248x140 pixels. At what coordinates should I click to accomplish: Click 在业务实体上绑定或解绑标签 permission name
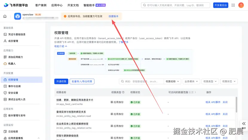pos(72,124)
